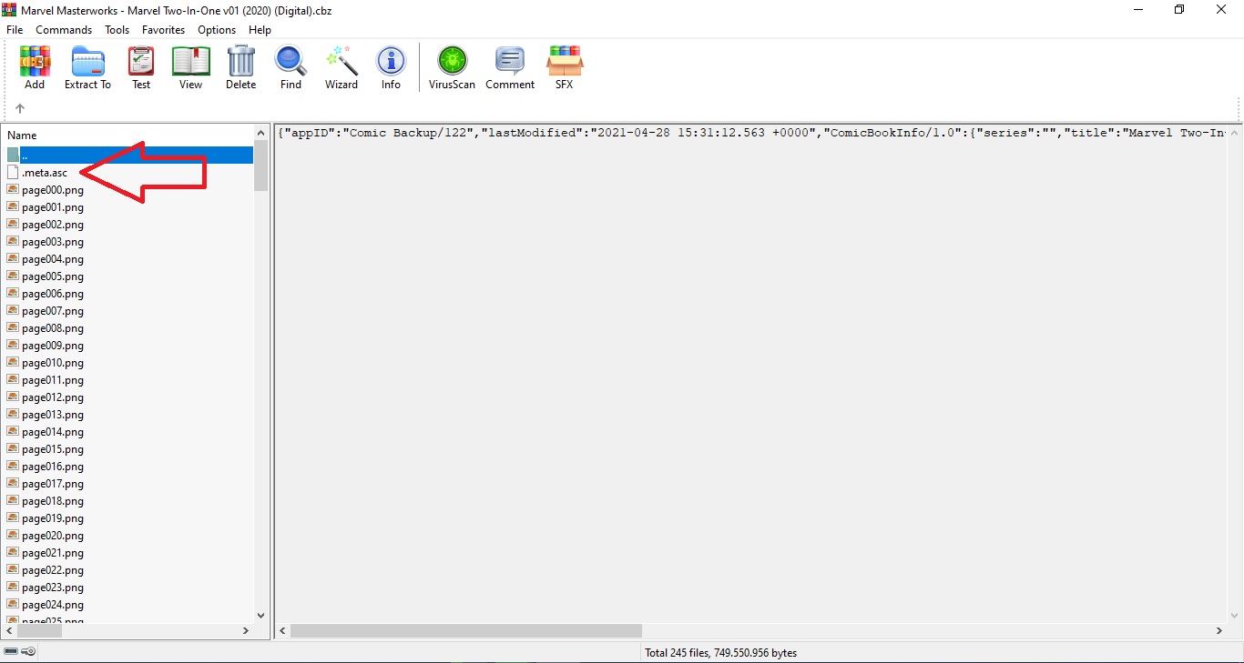The width and height of the screenshot is (1244, 663).
Task: Click the file list vertical scrollbar thumb
Action: pos(261,166)
